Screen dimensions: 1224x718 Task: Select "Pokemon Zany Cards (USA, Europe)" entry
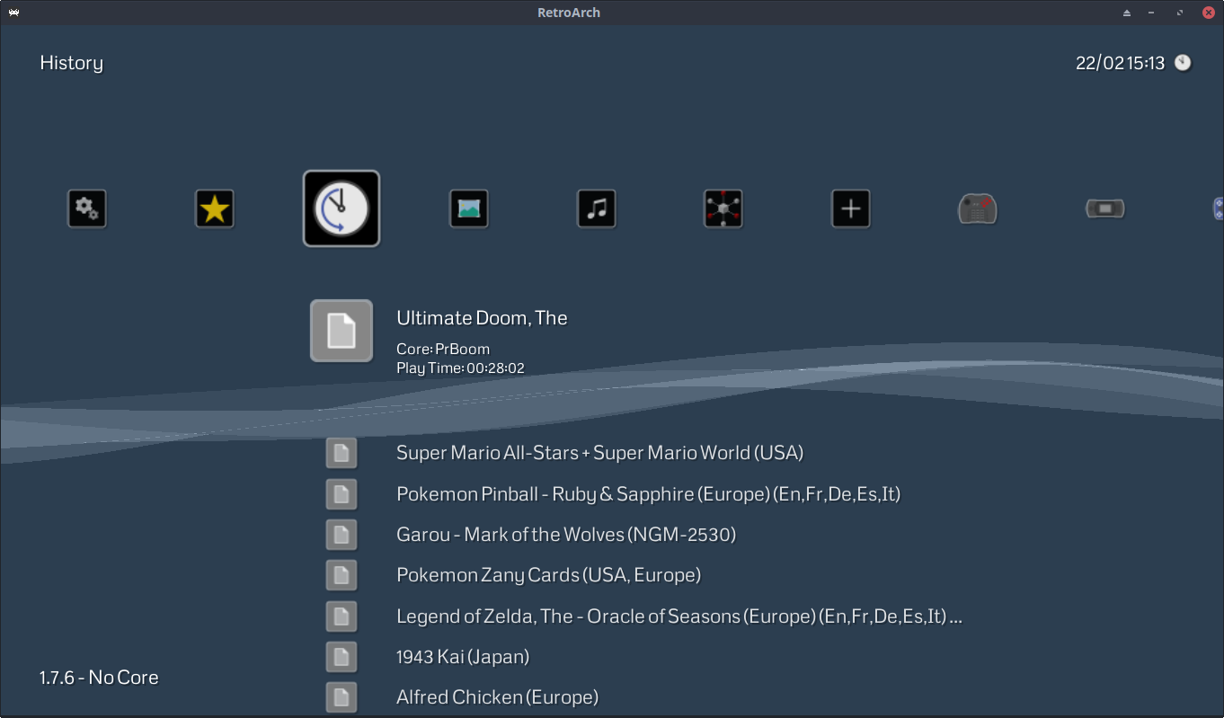[548, 575]
